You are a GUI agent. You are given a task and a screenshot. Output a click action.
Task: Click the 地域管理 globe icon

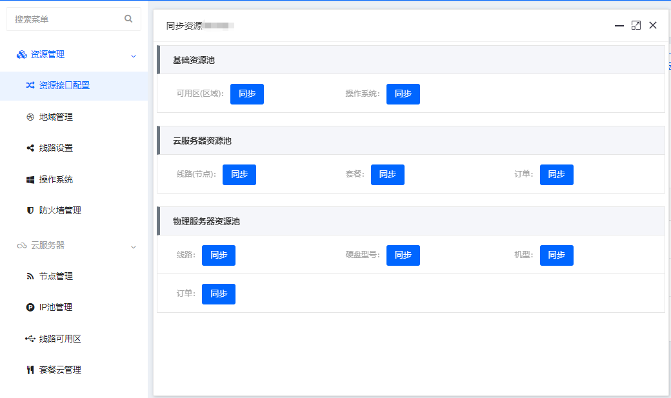click(x=30, y=117)
